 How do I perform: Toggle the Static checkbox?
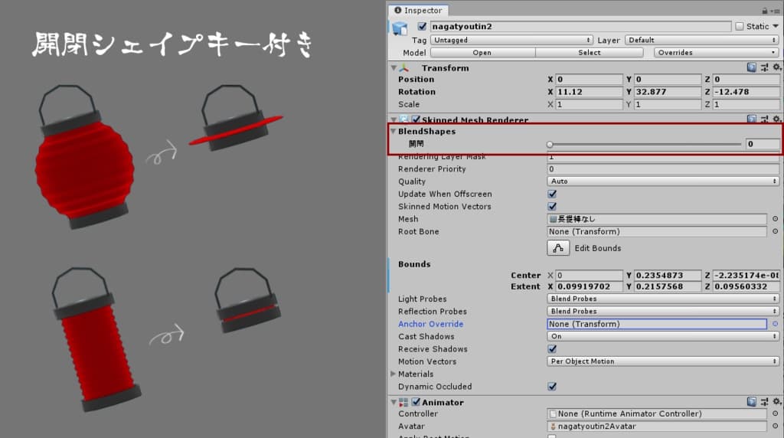pos(739,26)
